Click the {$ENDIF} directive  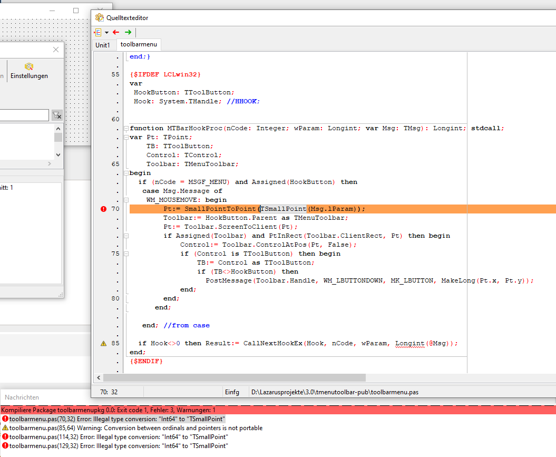pos(147,361)
